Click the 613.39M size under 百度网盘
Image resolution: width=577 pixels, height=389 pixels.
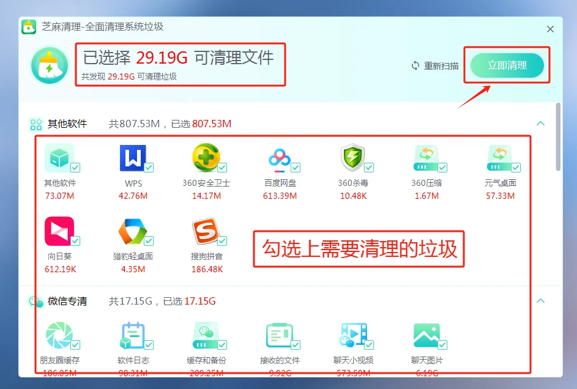click(280, 196)
